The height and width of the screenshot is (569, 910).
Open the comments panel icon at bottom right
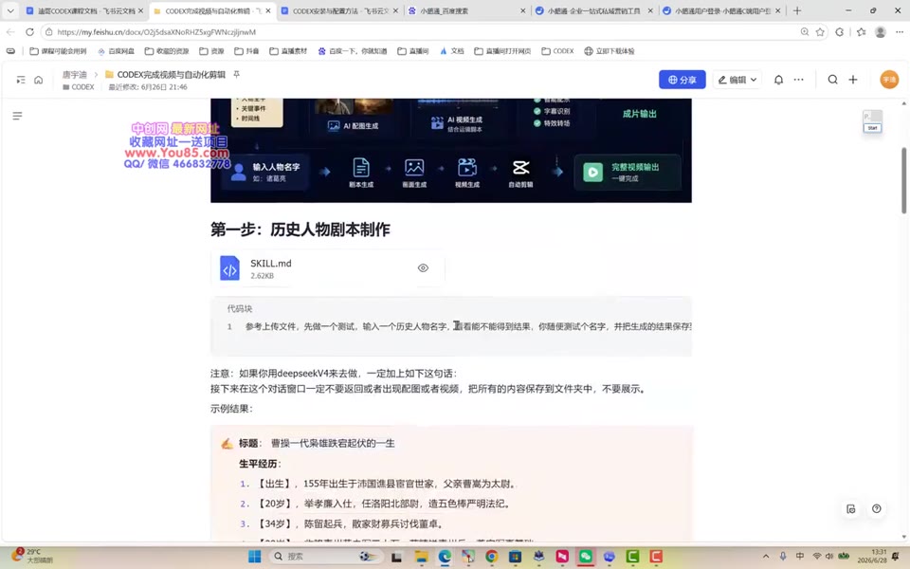851,509
